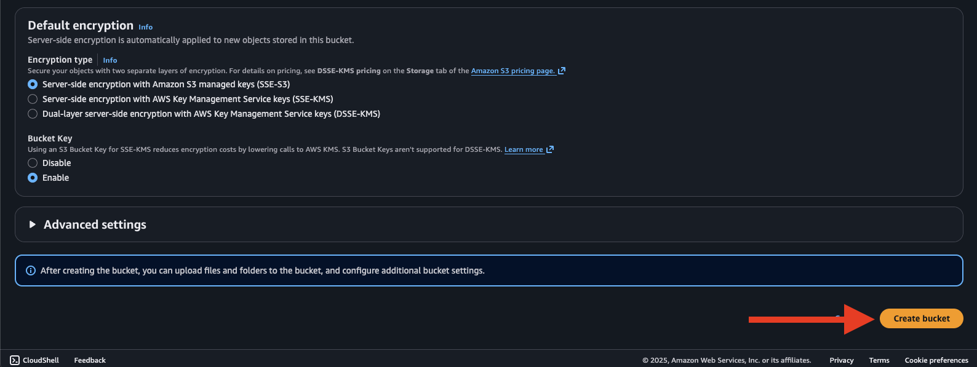Open the Amazon S3 pricing page link
This screenshot has height=367, width=977.
pos(512,71)
